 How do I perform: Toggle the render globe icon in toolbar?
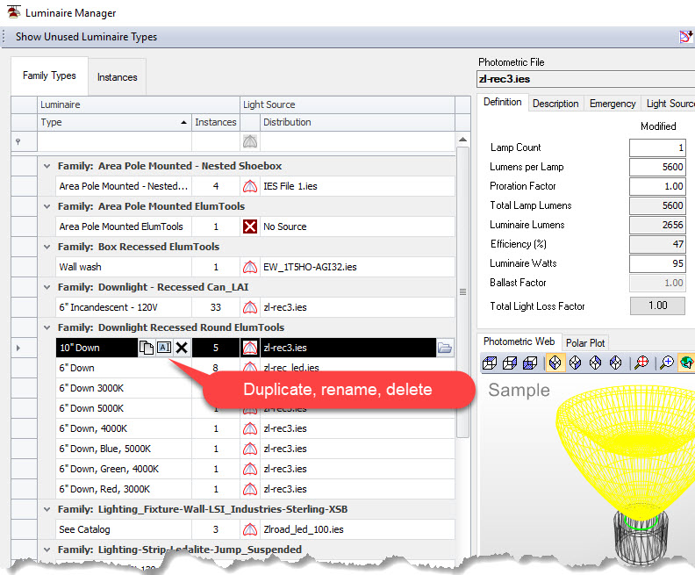[x=686, y=363]
